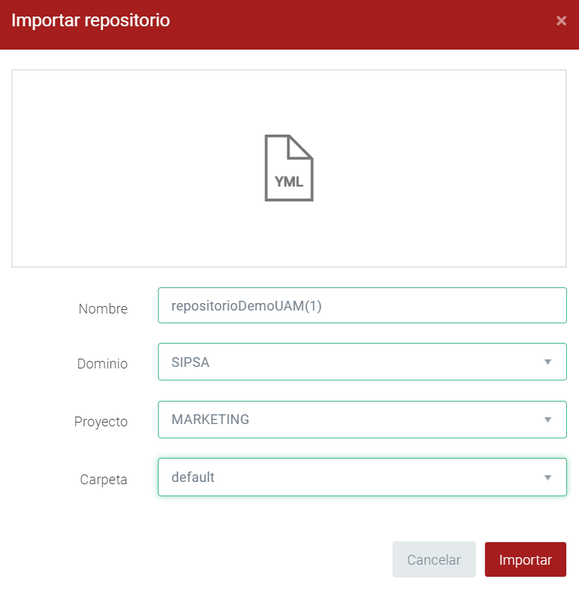
Task: Click the YML text on the file icon
Action: pos(289,182)
